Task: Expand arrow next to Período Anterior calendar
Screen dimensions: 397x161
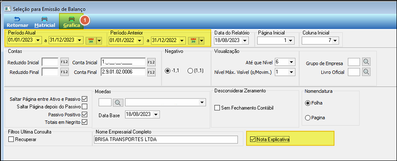Action: coord(202,40)
